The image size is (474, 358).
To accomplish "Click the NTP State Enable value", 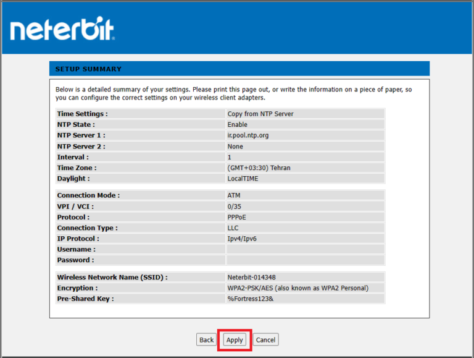I will tap(237, 125).
